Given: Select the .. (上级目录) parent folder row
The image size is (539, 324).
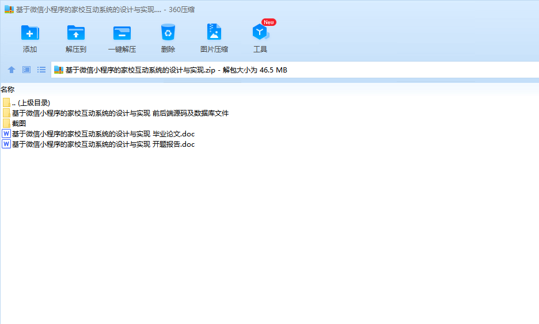Looking at the screenshot, I should 26,103.
